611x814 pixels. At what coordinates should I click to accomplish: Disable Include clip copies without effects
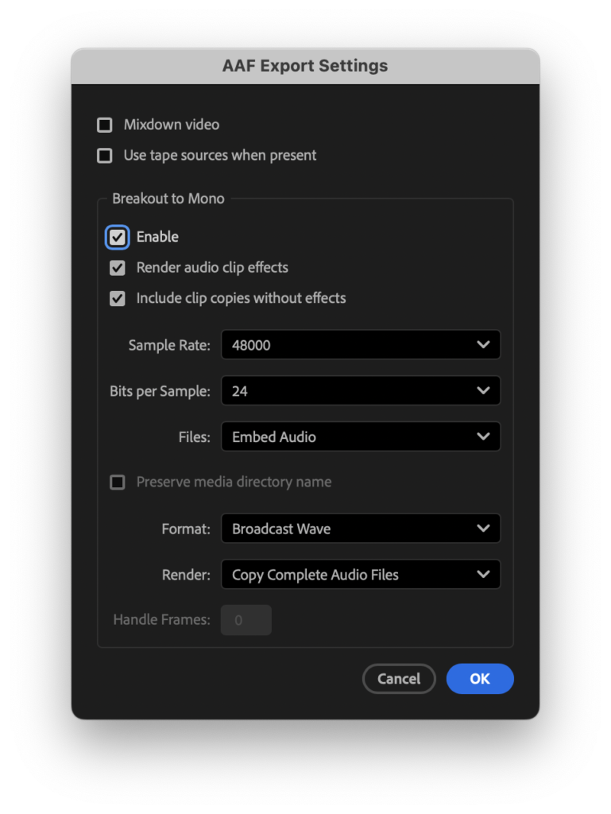tap(118, 299)
